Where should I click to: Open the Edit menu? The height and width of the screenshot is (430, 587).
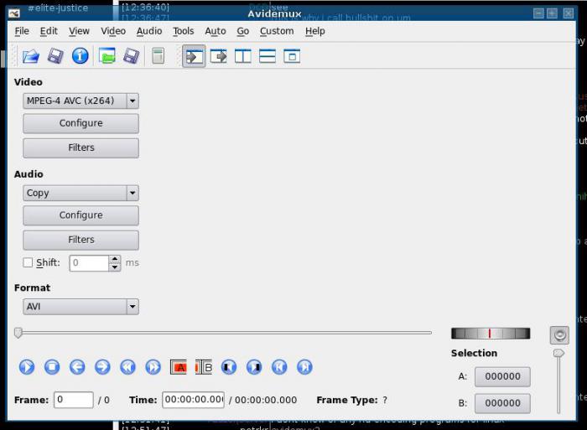coord(49,31)
